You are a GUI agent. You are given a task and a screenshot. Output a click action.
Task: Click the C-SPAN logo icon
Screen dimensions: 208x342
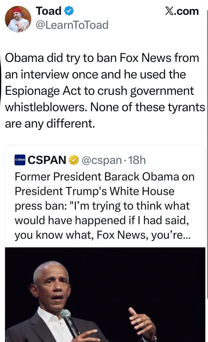[20, 160]
